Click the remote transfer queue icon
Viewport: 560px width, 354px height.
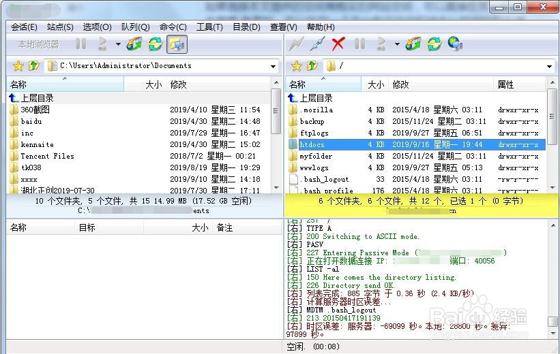pyautogui.click(x=413, y=44)
